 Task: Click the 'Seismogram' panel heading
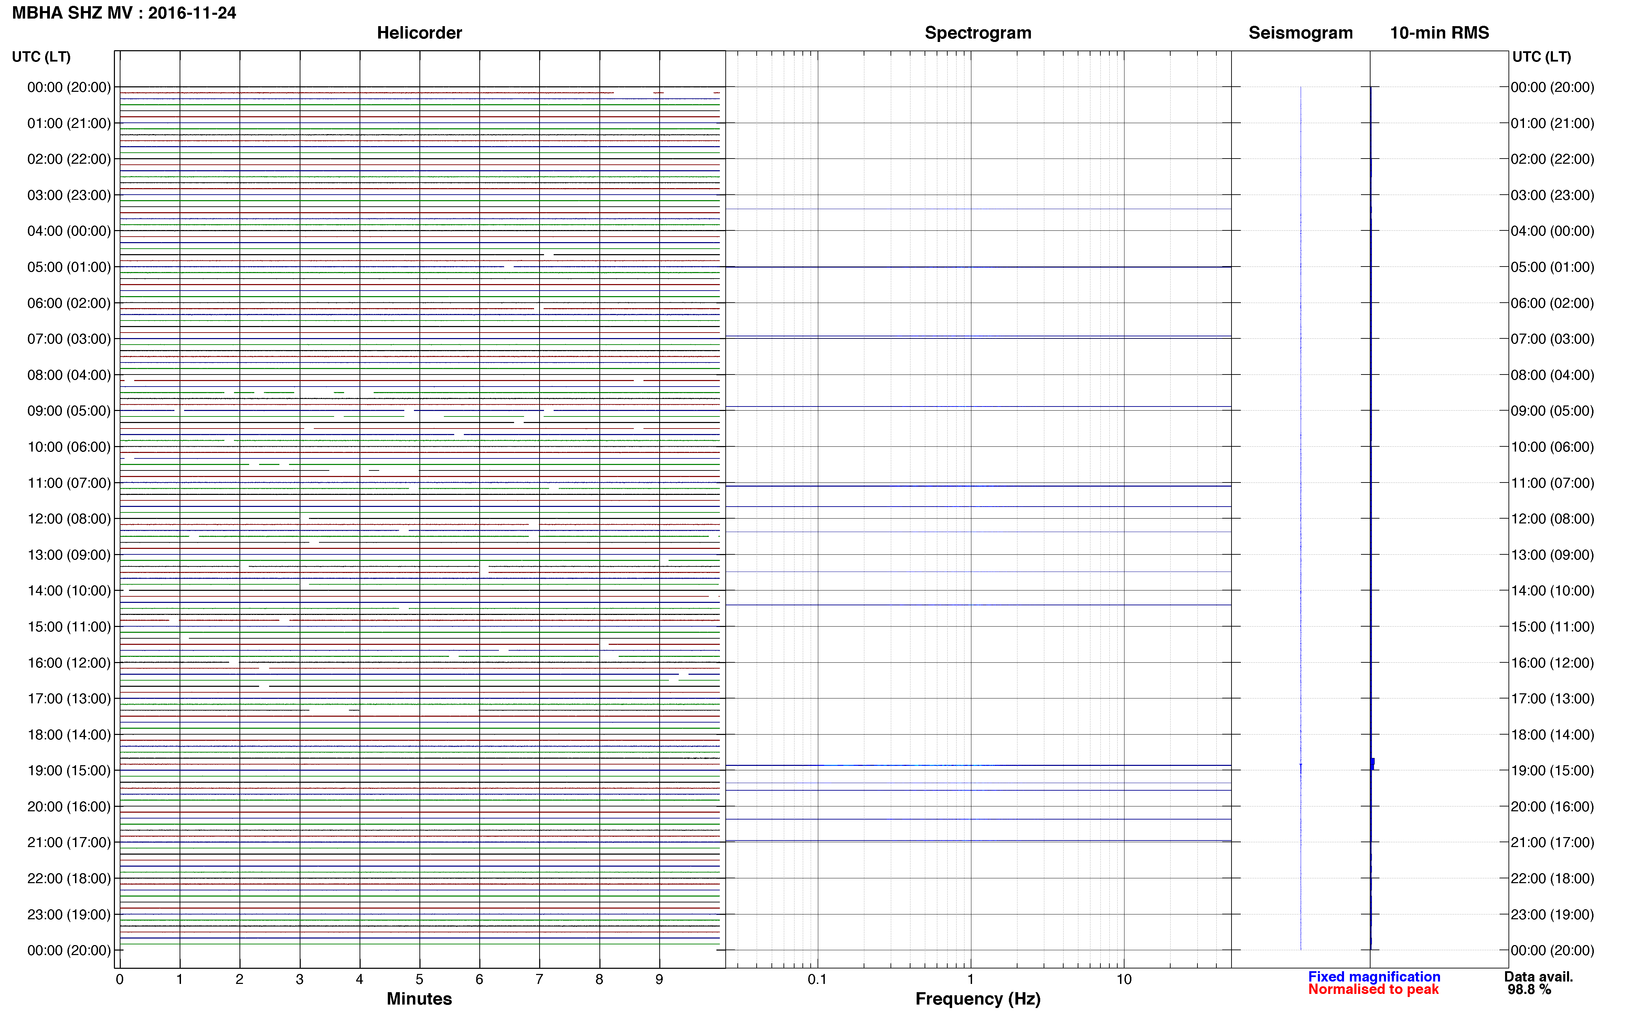coord(1301,33)
